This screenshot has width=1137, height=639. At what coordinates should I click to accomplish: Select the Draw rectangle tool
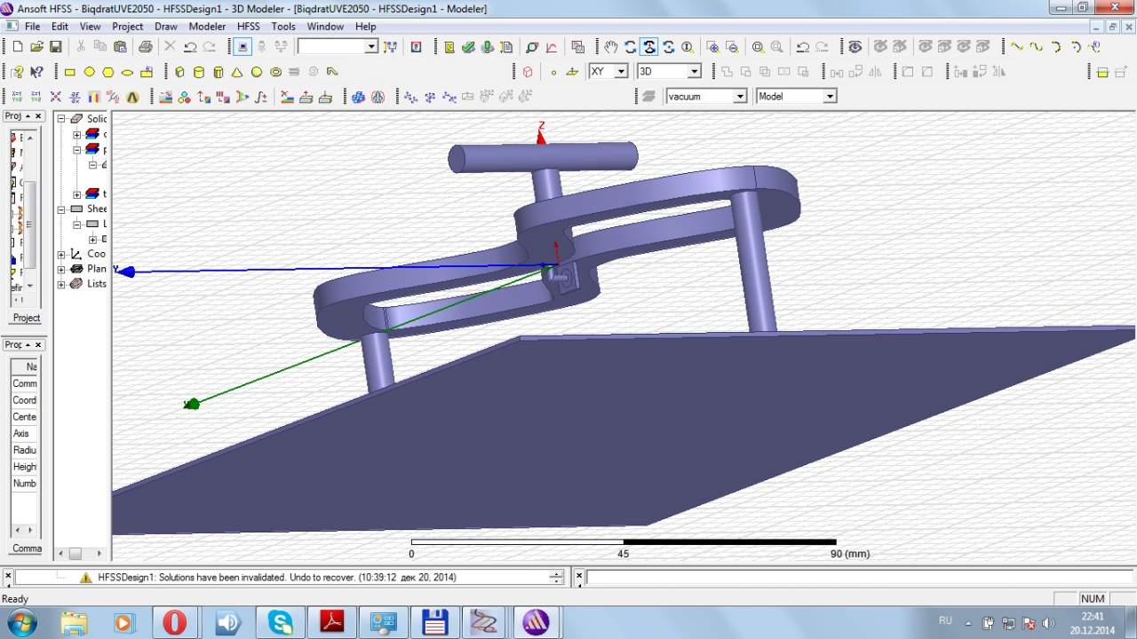pyautogui.click(x=69, y=72)
